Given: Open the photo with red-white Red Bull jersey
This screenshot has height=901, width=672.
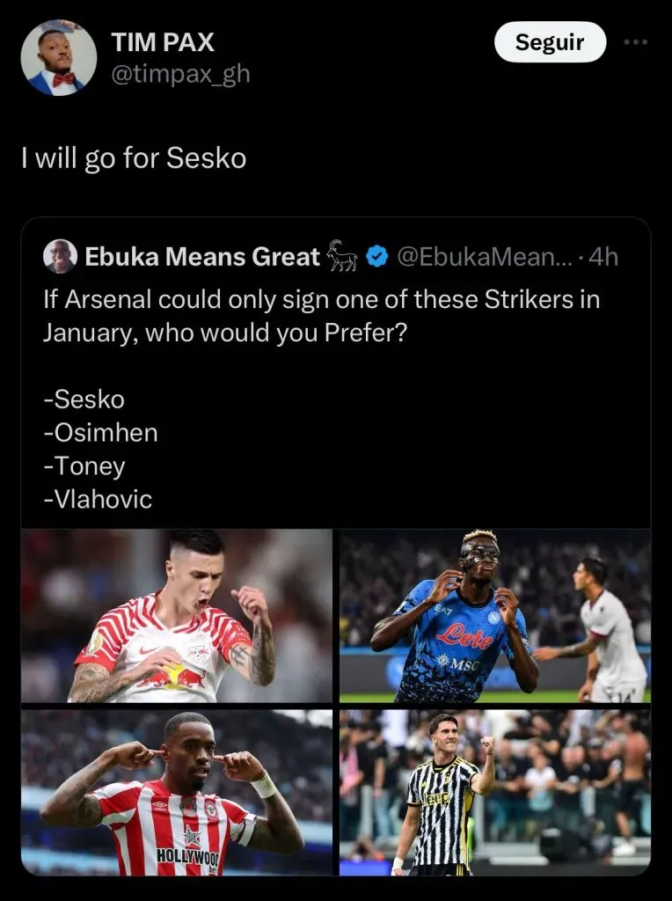Looking at the screenshot, I should click(177, 616).
